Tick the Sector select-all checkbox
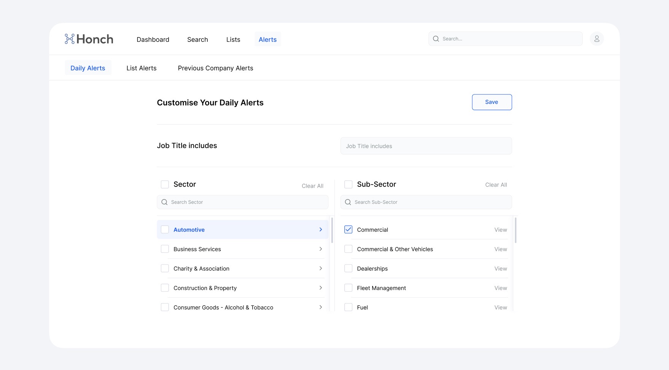Image resolution: width=669 pixels, height=370 pixels. point(165,184)
